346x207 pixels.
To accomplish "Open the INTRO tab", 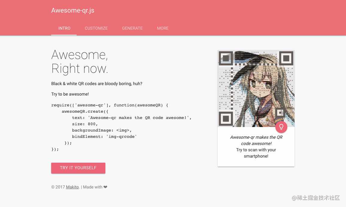I will coord(64,28).
